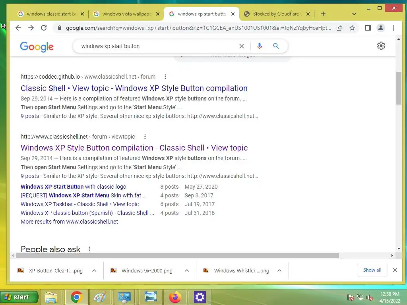Open options for classicshell.net forum result

pos(145,137)
